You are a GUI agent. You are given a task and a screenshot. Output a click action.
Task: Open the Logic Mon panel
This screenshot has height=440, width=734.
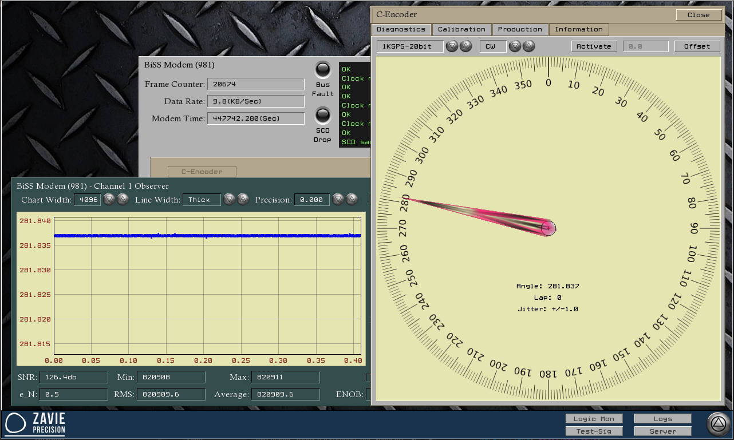[594, 419]
